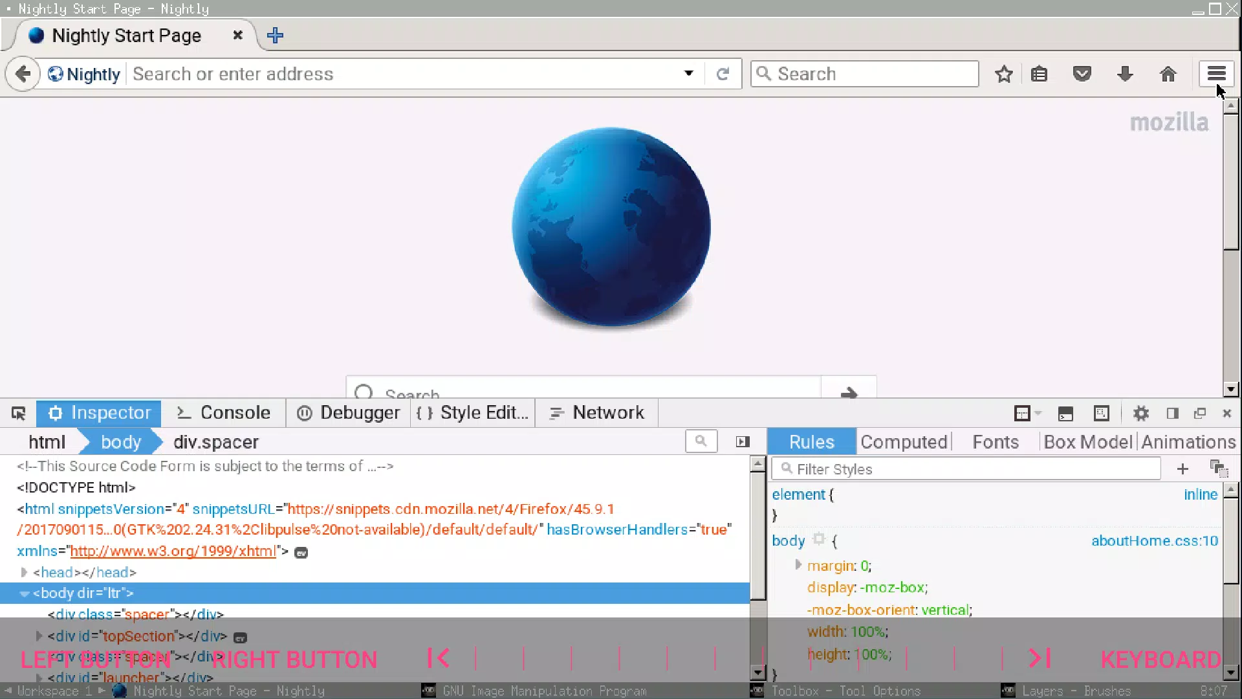
Task: Click the Filter Styles input field
Action: click(x=966, y=469)
